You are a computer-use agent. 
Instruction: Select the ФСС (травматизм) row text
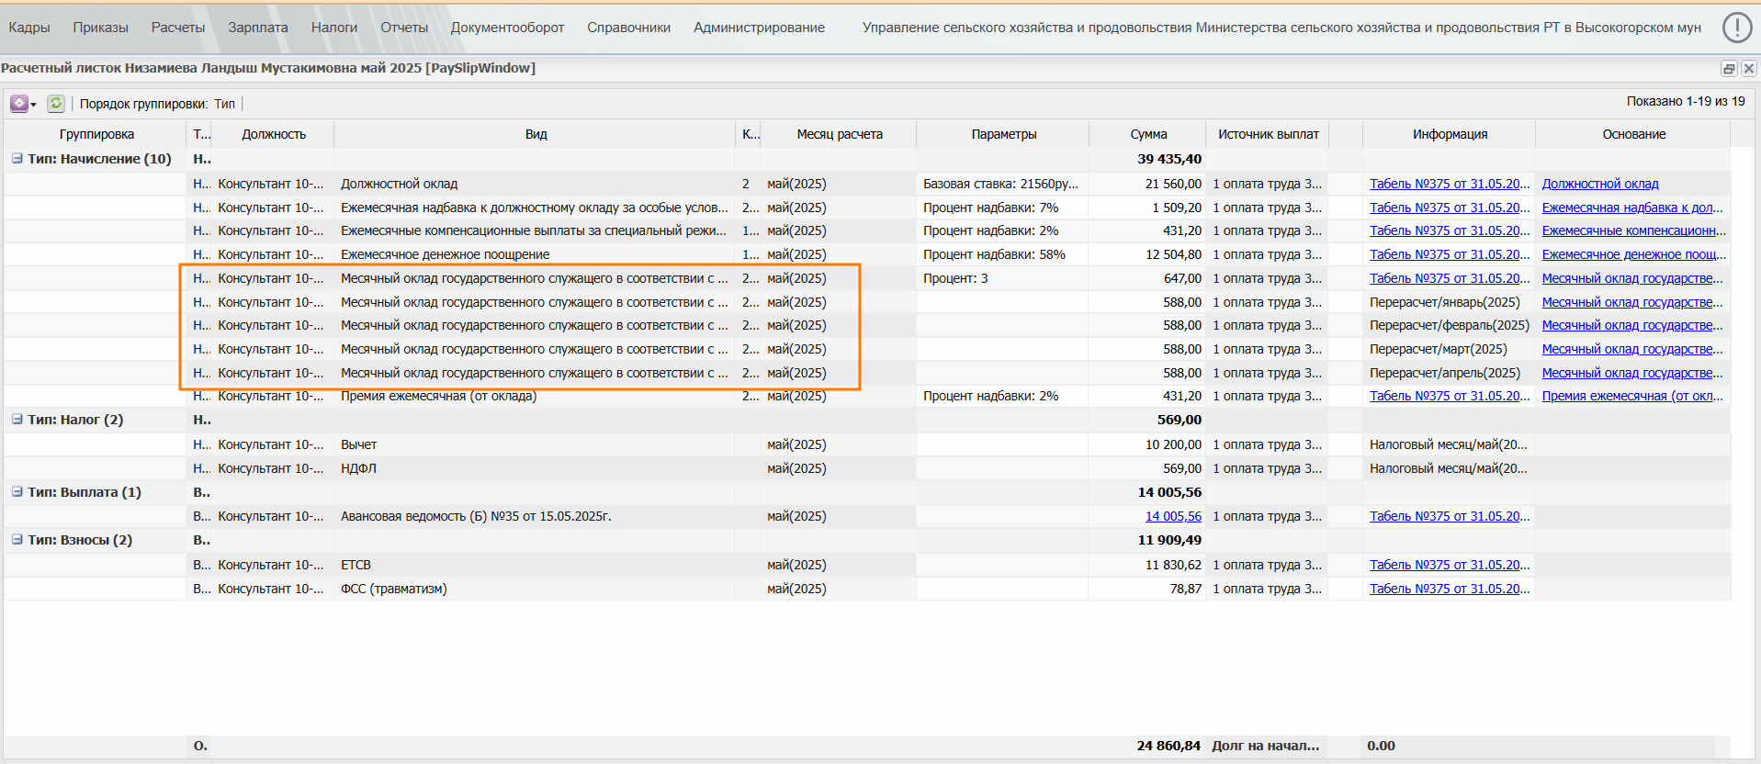pyautogui.click(x=393, y=589)
